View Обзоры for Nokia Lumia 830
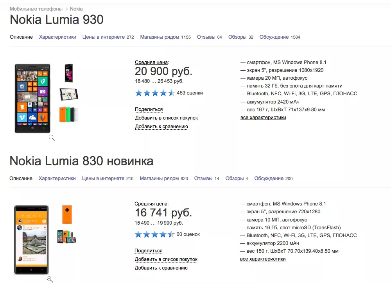The image size is (391, 284). tap(235, 178)
